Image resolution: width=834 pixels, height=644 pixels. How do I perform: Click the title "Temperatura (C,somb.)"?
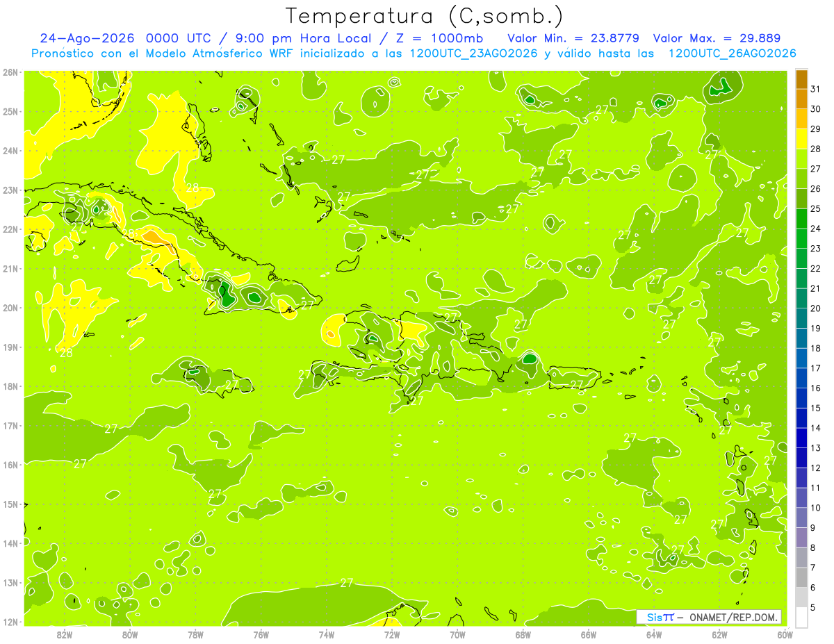[x=424, y=17]
